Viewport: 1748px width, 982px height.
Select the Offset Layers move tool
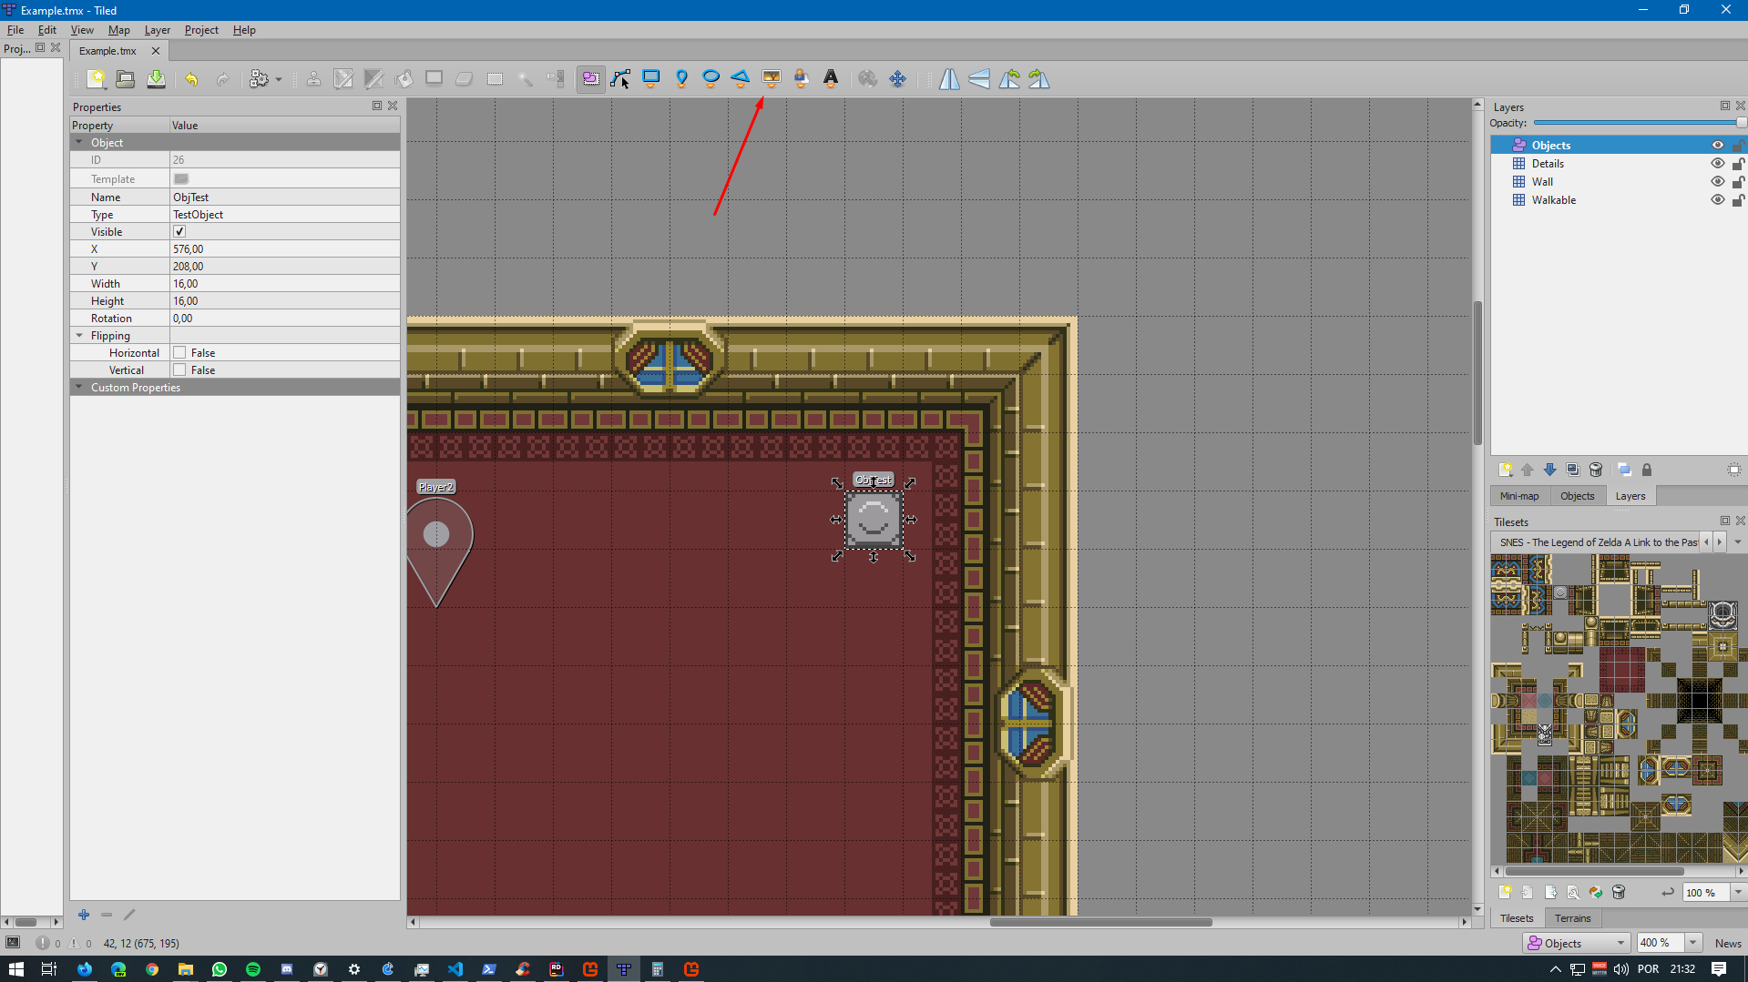point(898,79)
